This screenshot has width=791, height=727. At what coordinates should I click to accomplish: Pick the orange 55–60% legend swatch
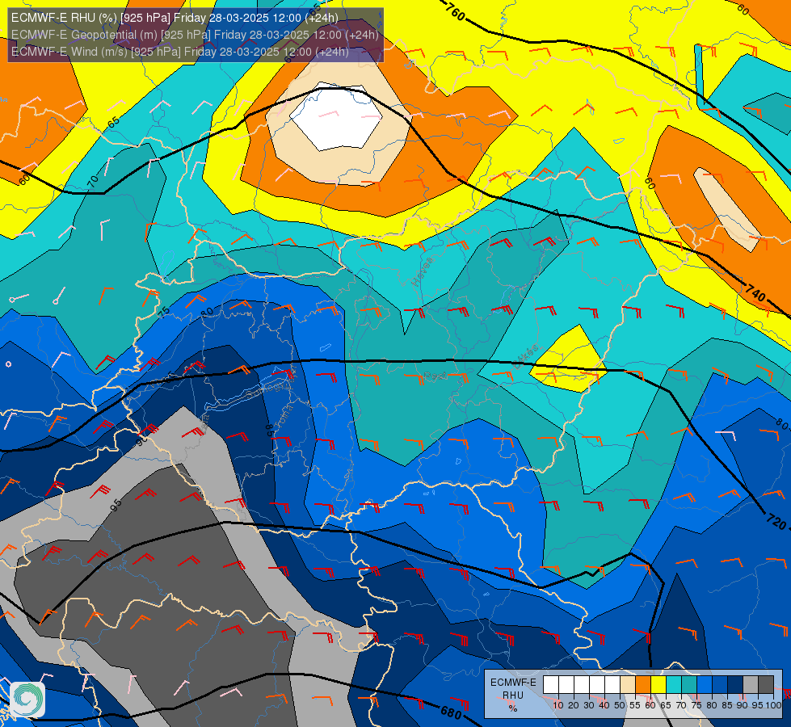coord(643,685)
